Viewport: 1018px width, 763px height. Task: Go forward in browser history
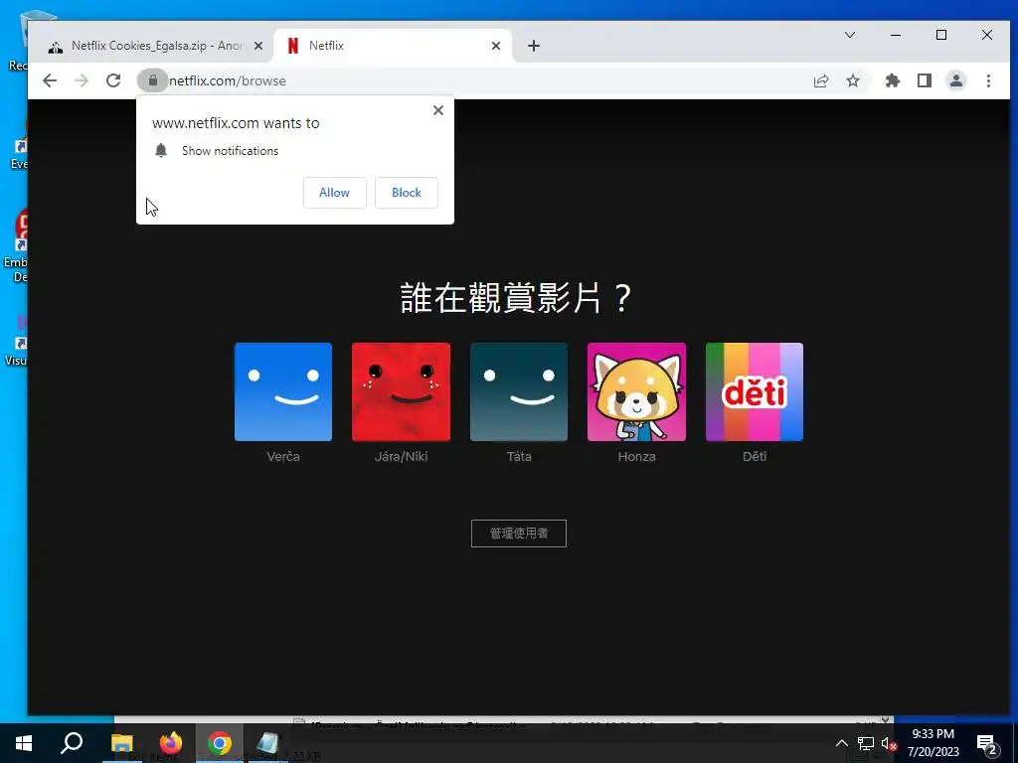tap(82, 80)
